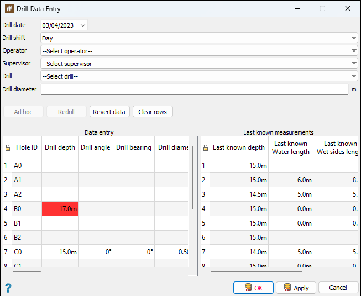Click the Drill Data Entry app icon in title bar
361x297 pixels.
click(x=9, y=8)
